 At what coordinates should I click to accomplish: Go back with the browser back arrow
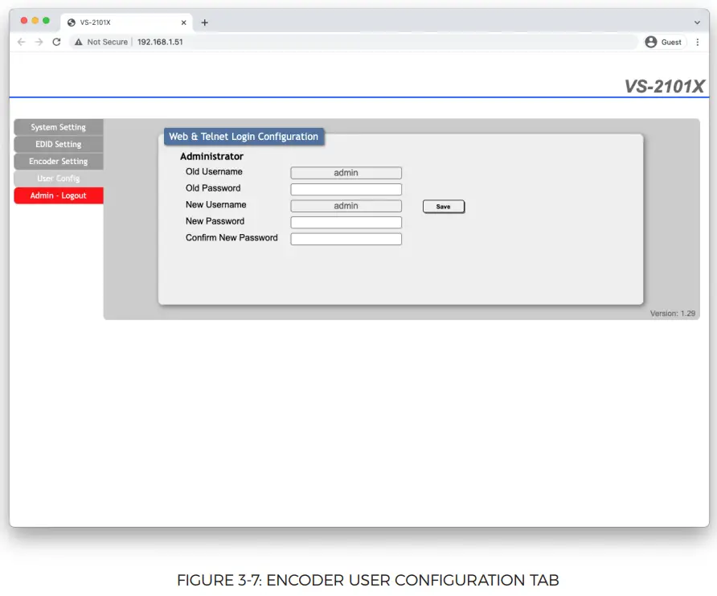[x=21, y=42]
